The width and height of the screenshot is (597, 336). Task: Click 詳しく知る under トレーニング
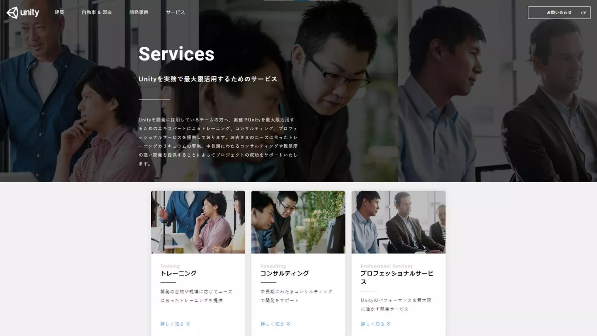pos(172,324)
